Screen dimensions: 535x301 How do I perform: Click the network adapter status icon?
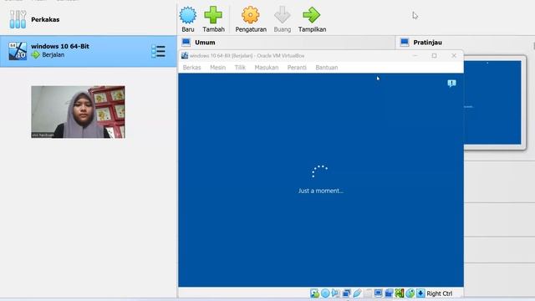pos(347,293)
